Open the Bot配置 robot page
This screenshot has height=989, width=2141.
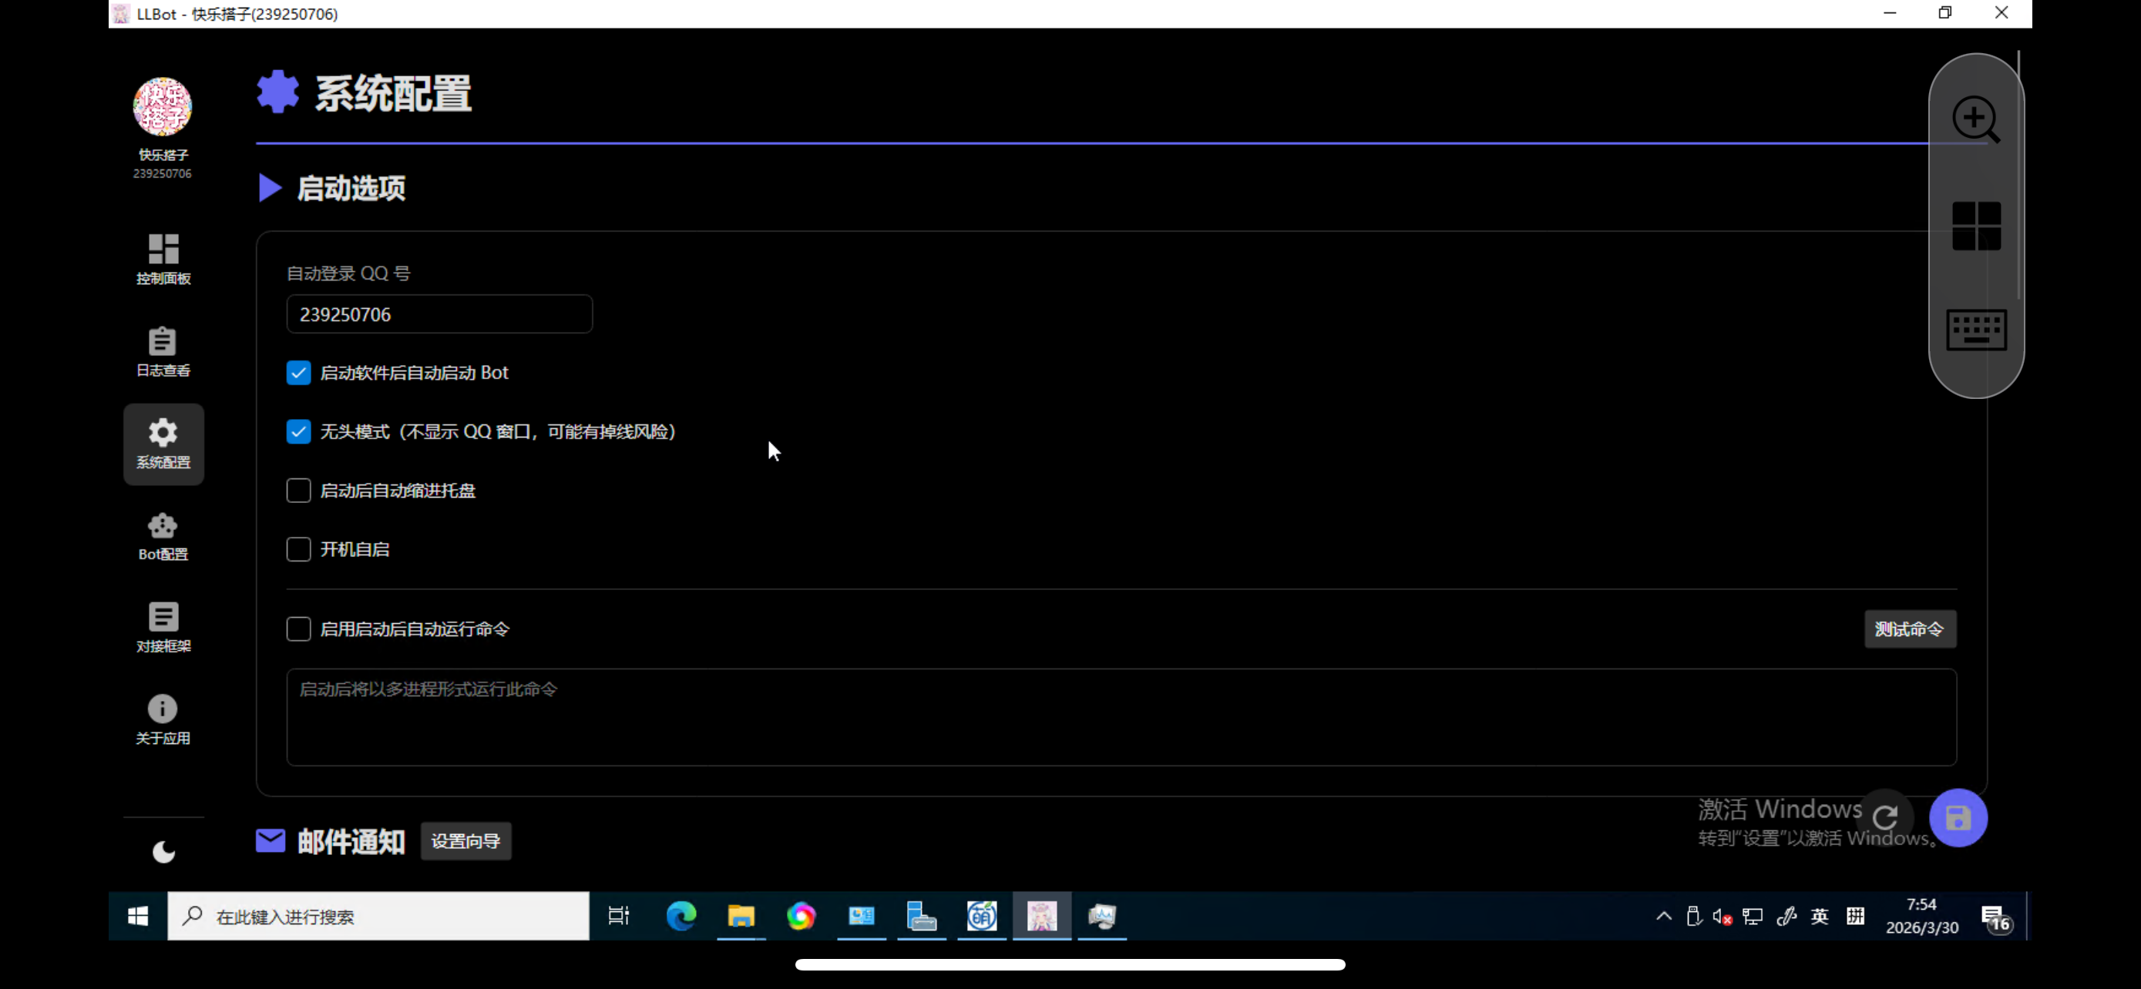163,535
